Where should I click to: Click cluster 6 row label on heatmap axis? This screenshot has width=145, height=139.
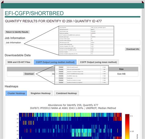pos(17,131)
